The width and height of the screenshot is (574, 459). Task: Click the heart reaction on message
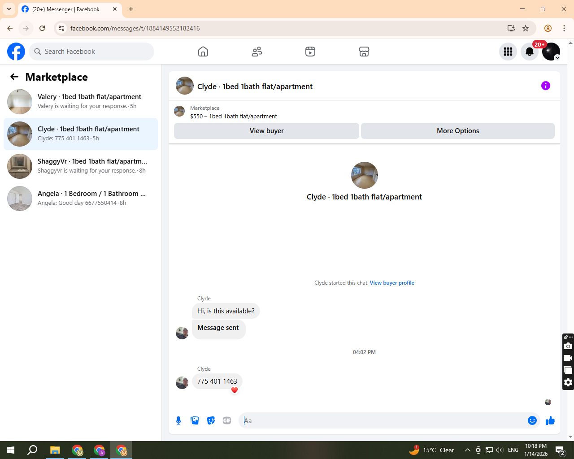[x=235, y=390]
